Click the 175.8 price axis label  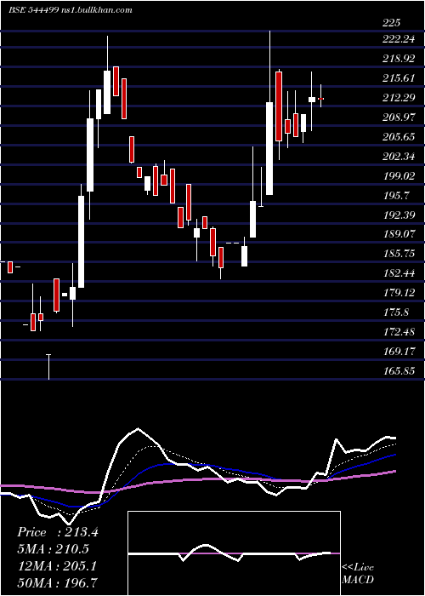[x=396, y=312]
